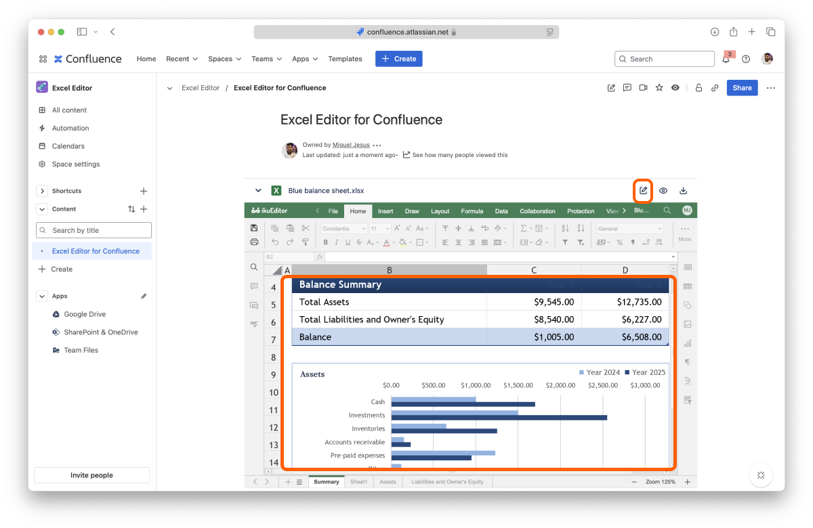This screenshot has height=528, width=813.
Task: Click the Filter funnel icon
Action: point(565,242)
